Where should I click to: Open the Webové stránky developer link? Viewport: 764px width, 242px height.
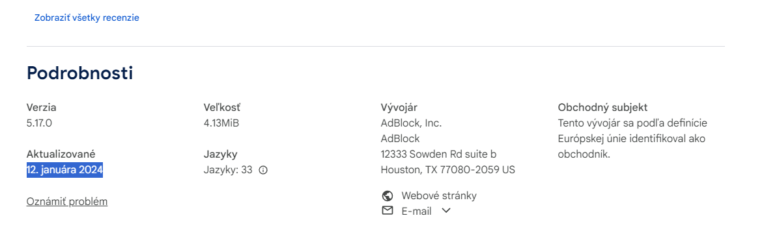[439, 196]
